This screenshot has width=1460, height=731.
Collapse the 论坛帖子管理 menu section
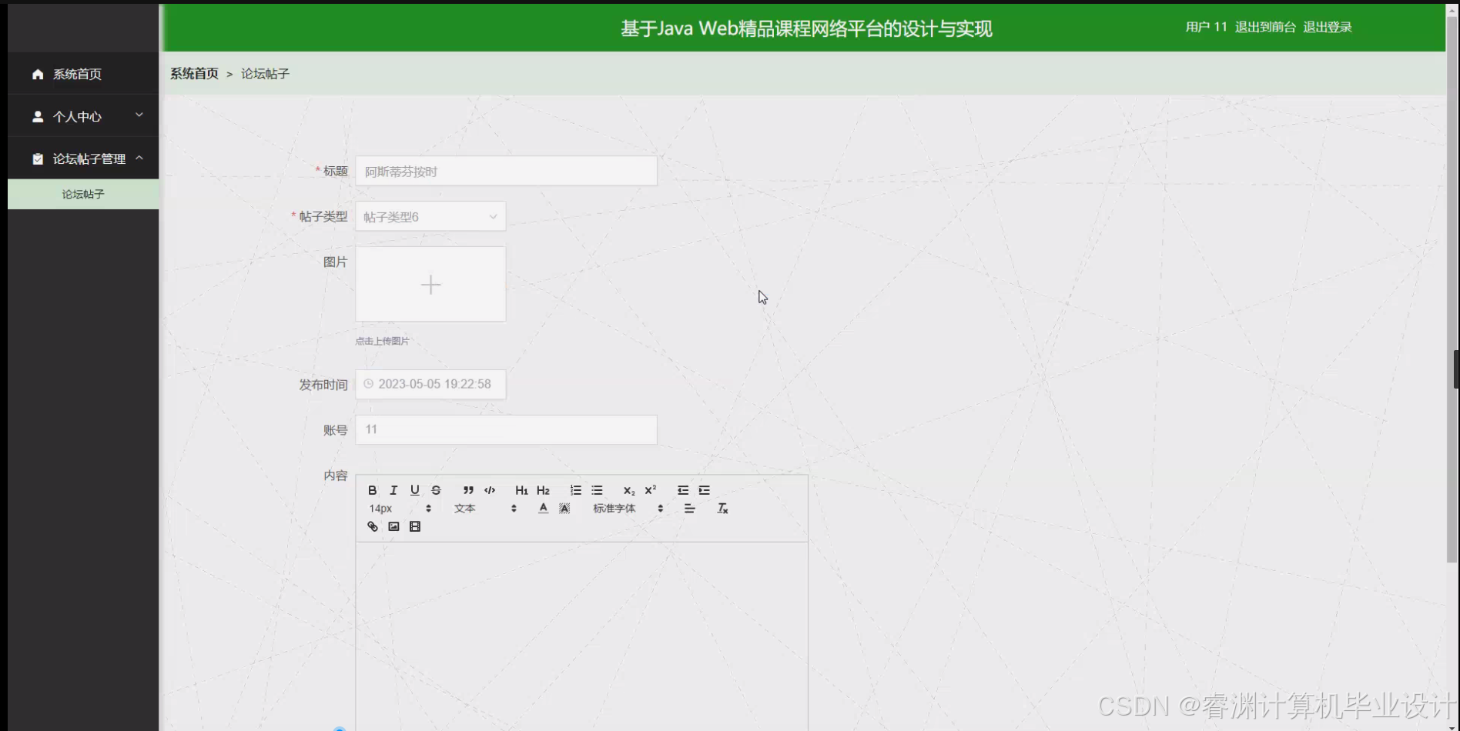point(82,158)
